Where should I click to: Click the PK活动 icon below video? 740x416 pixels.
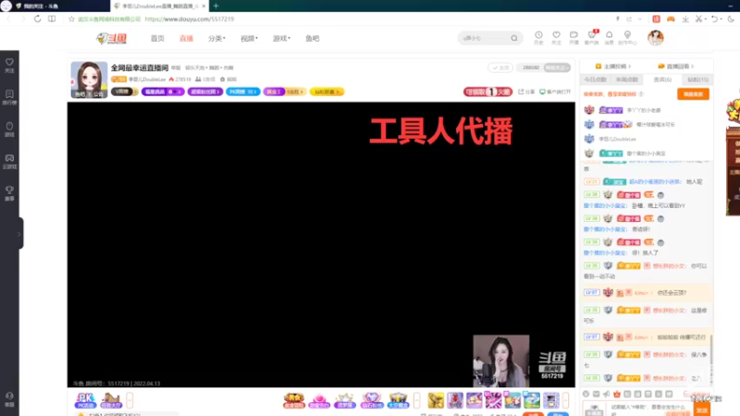click(85, 400)
